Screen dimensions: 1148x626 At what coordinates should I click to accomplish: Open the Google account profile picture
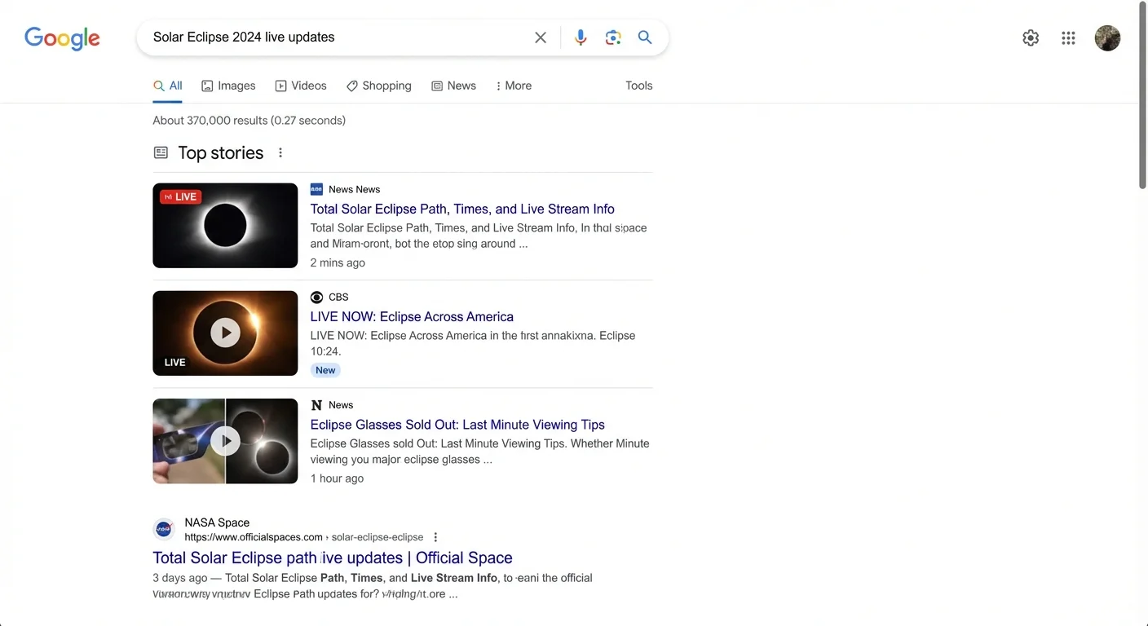tap(1107, 37)
